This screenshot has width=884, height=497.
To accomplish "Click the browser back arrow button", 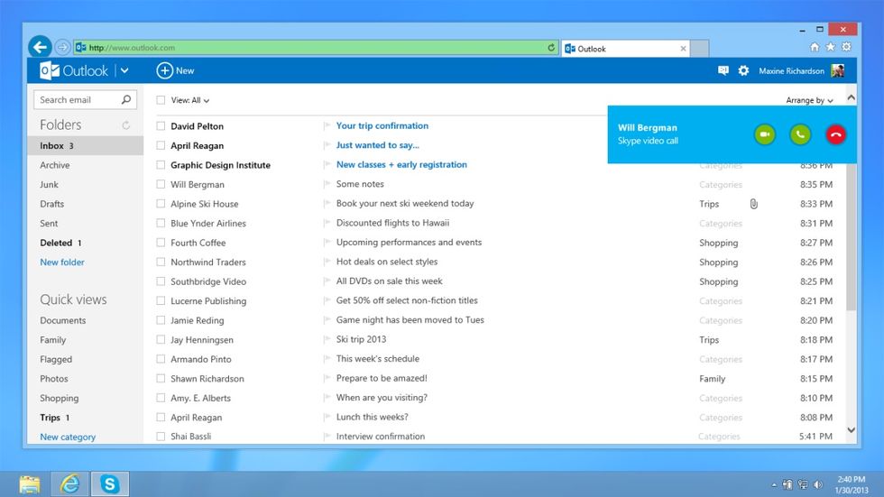I will pos(40,47).
